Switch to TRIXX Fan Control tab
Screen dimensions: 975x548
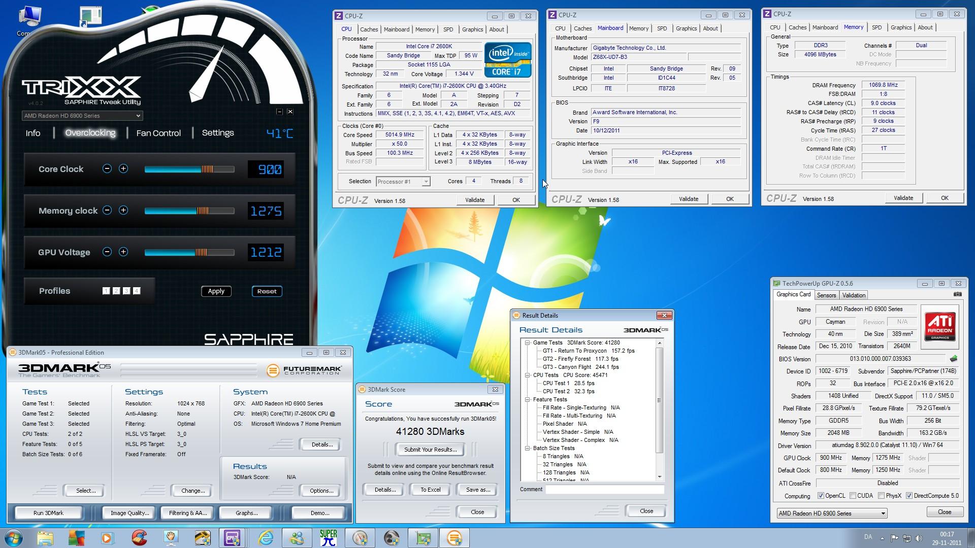pyautogui.click(x=158, y=133)
